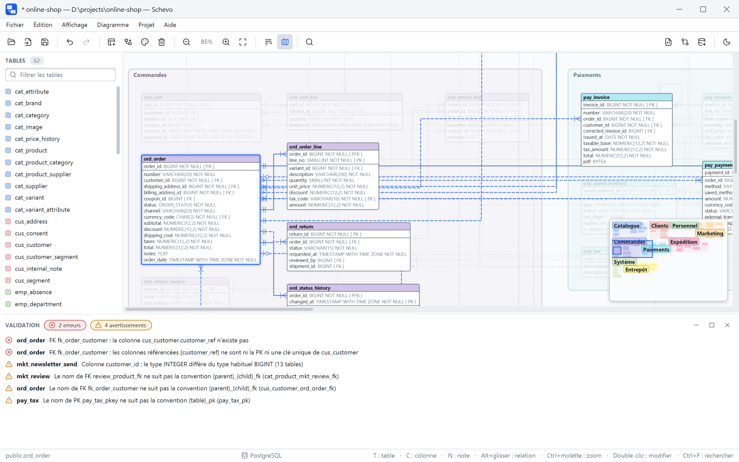
Task: Open the auto-layout sort icon
Action: tap(268, 42)
